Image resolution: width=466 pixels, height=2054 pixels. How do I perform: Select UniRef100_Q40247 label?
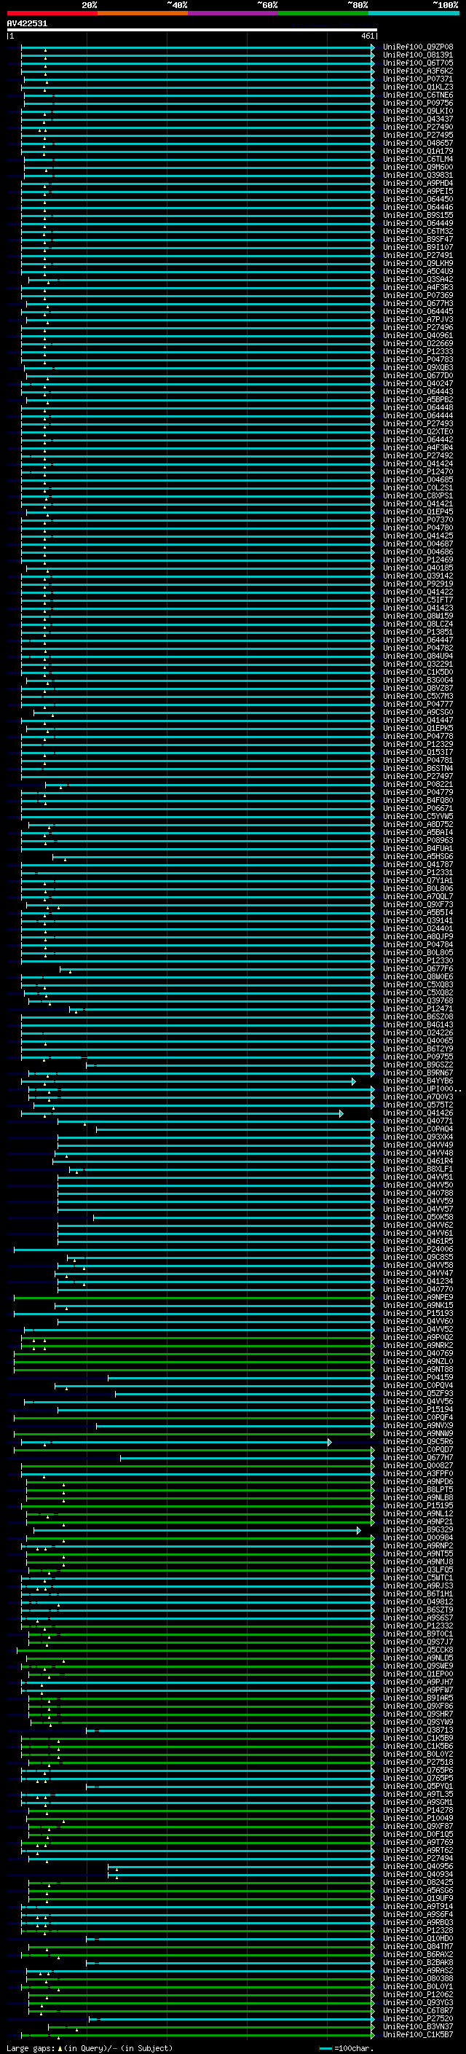(418, 383)
